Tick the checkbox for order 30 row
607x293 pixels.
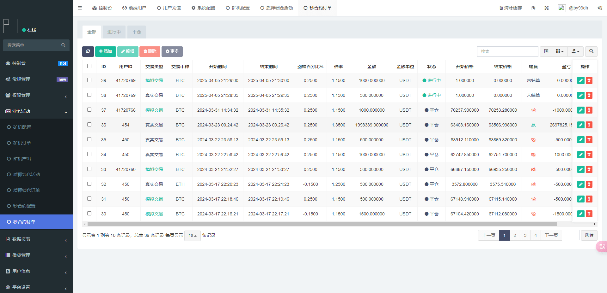[89, 214]
